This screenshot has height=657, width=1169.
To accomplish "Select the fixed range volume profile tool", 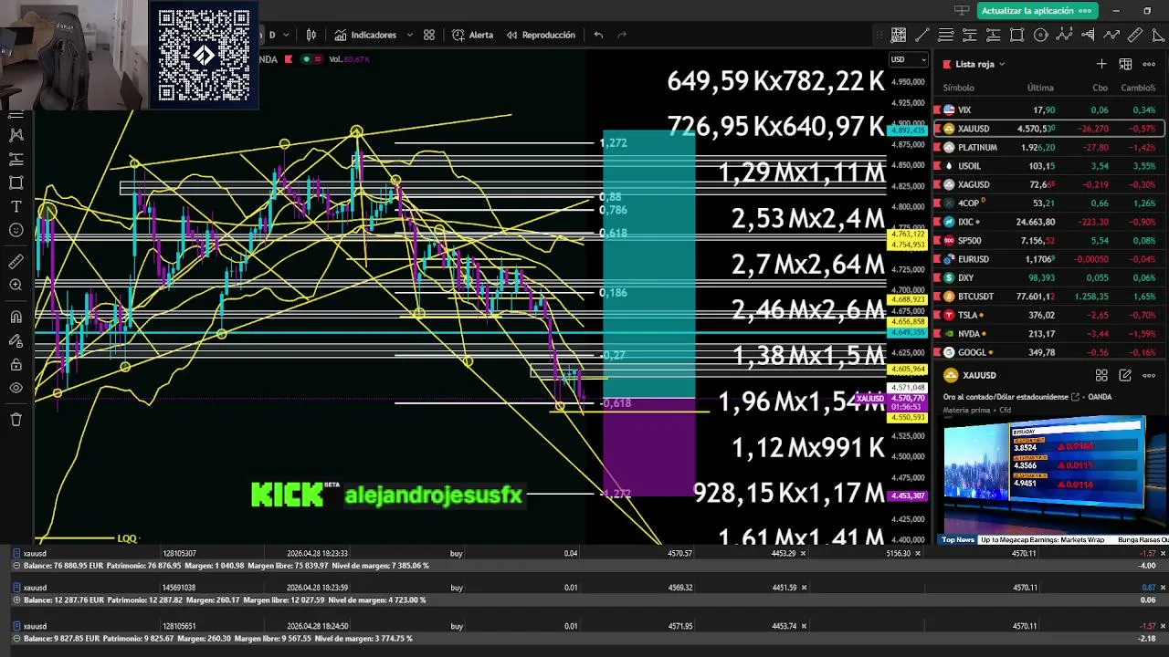I will point(1088,35).
